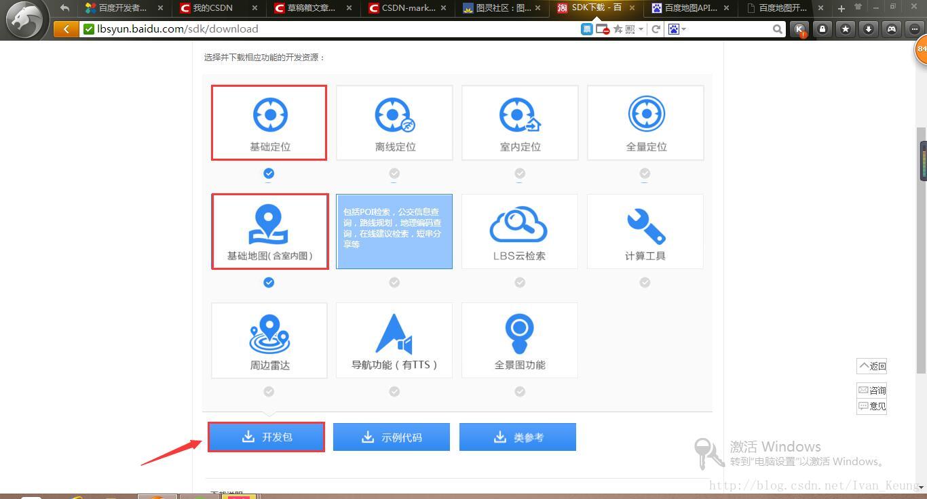
Task: Click the 返回 back-to-top button
Action: point(872,366)
